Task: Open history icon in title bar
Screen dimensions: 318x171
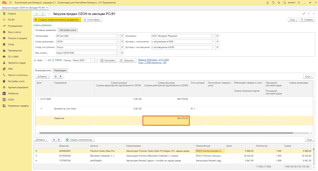Action: tap(273, 2)
